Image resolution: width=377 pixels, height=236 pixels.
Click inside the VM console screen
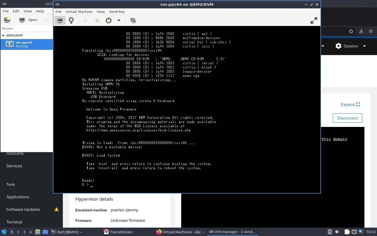pyautogui.click(x=187, y=109)
